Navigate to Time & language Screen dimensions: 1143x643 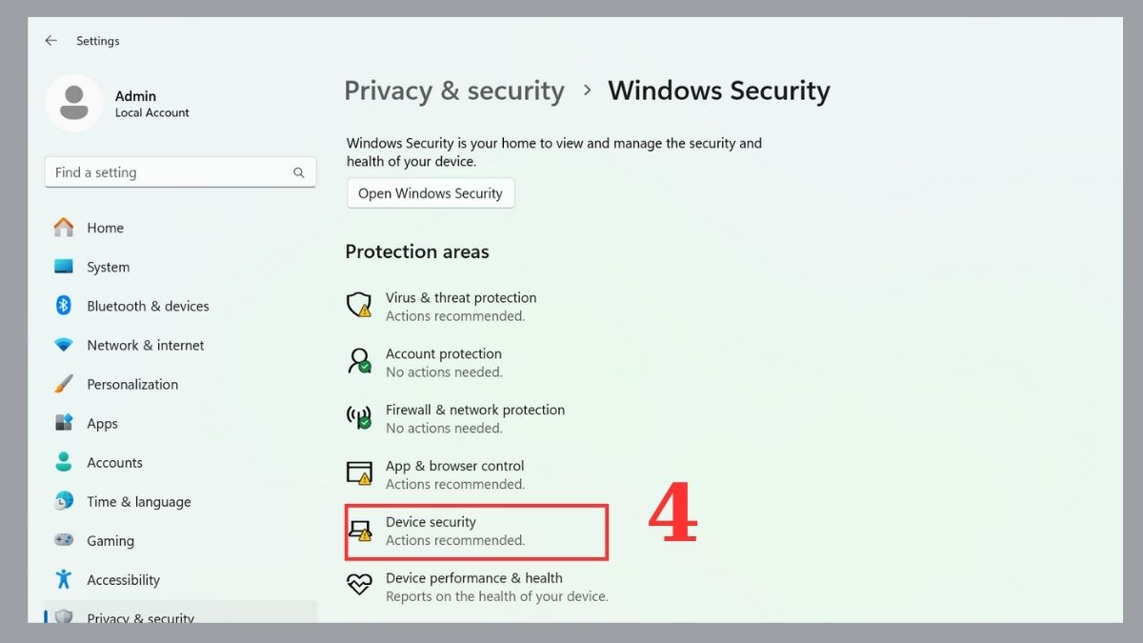138,502
